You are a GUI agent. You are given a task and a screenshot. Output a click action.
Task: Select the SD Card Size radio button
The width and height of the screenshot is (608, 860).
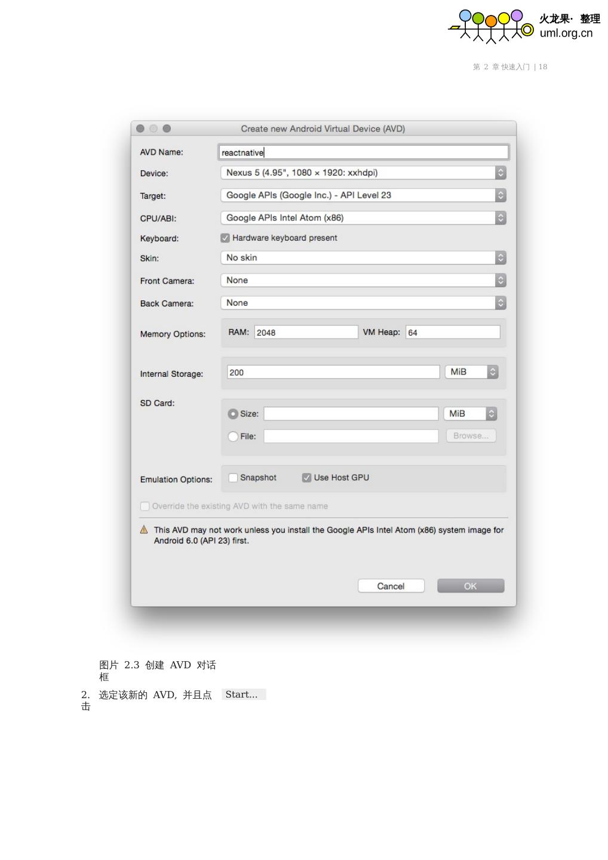tap(233, 414)
